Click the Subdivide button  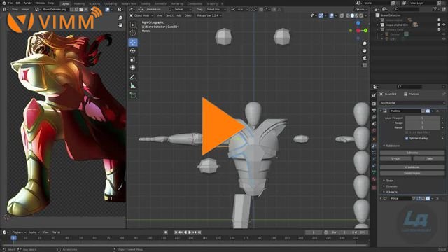coord(412,153)
